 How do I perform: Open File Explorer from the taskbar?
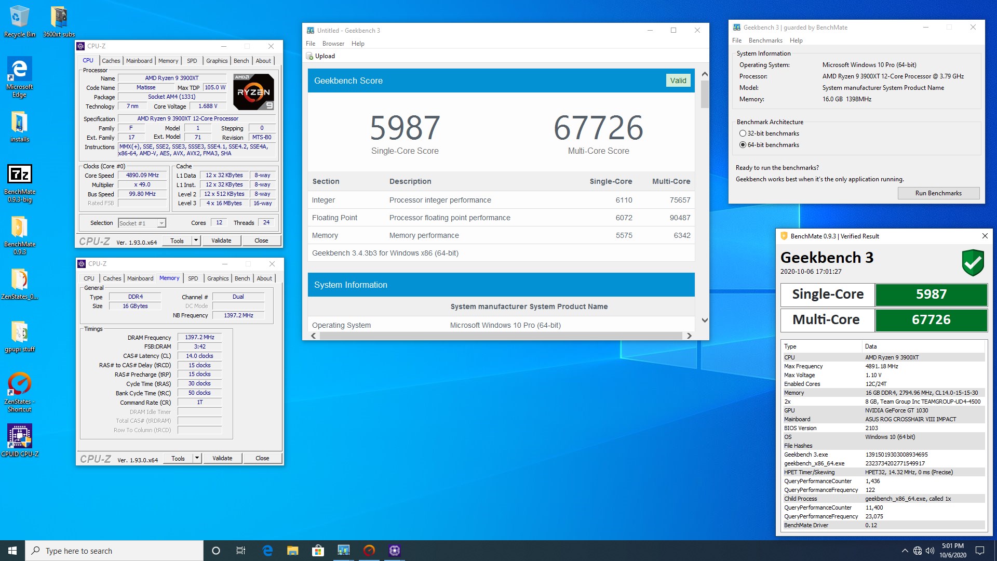pos(293,551)
